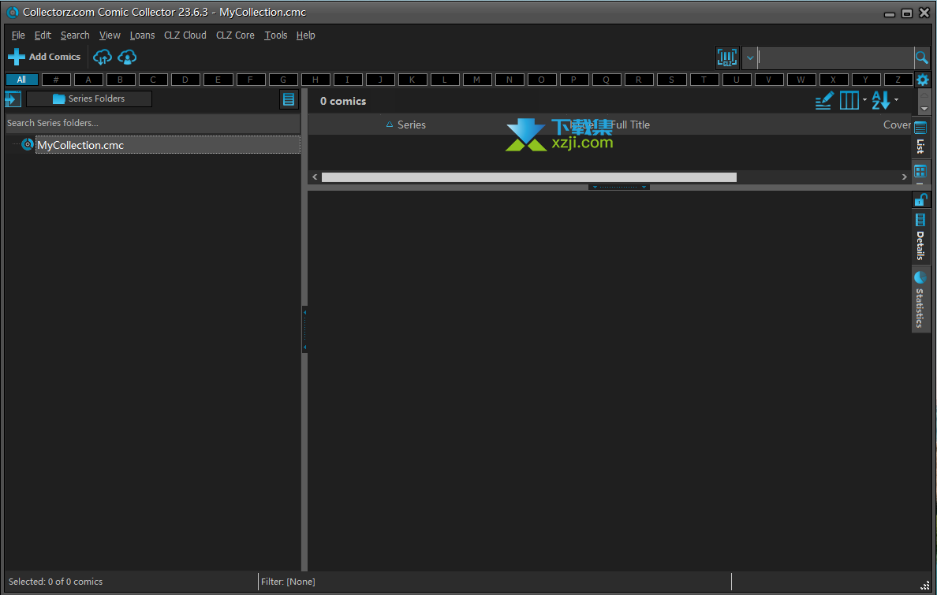Minimize the Comic Collector window

(x=889, y=13)
